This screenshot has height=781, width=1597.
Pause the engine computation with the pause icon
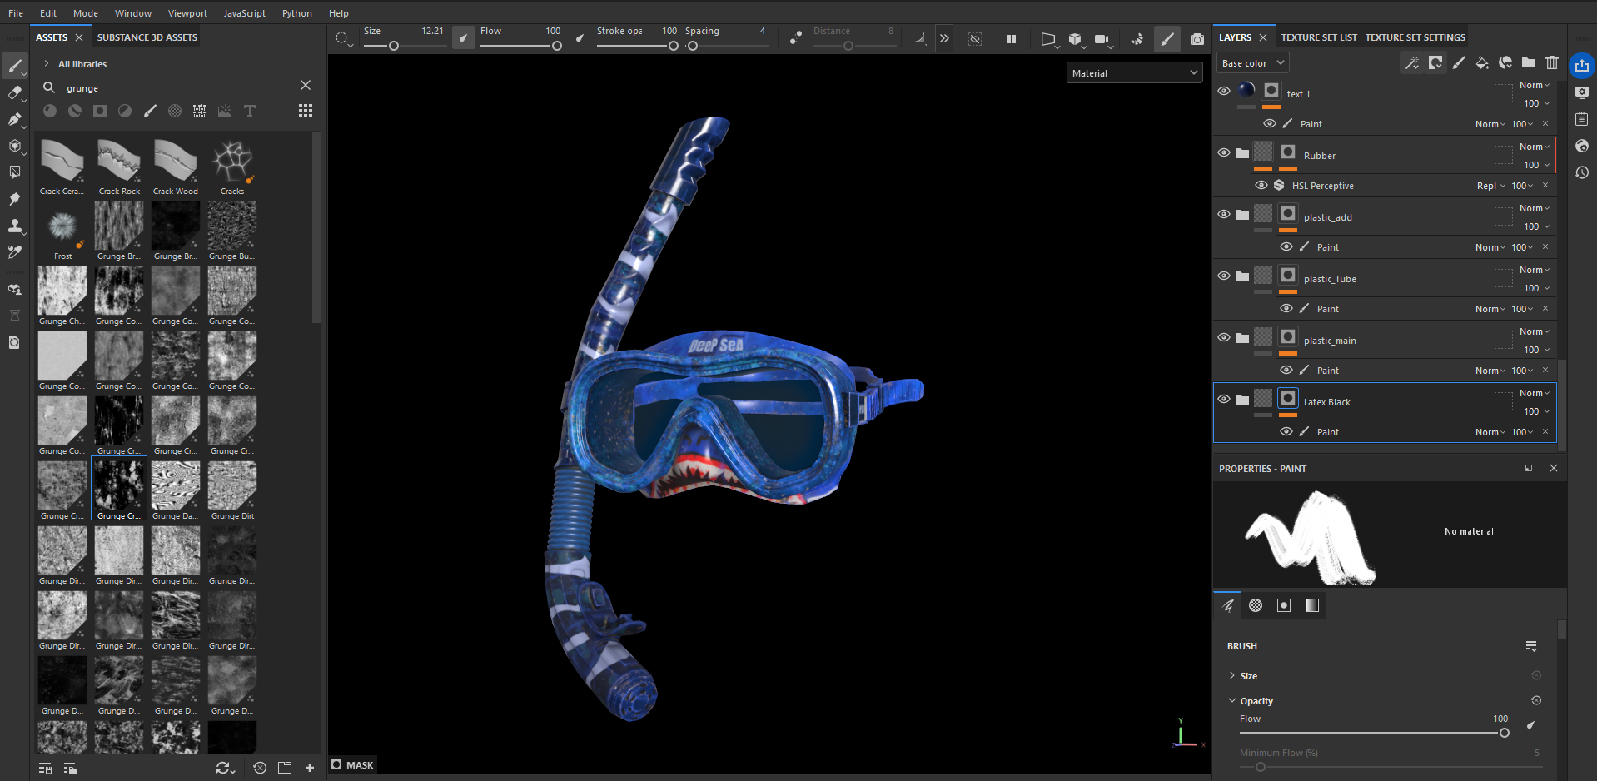[1012, 39]
